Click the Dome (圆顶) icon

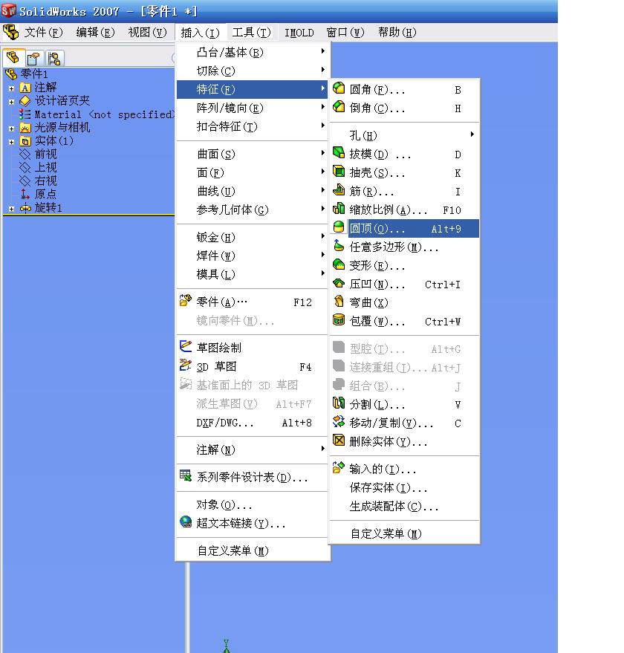[x=339, y=227]
